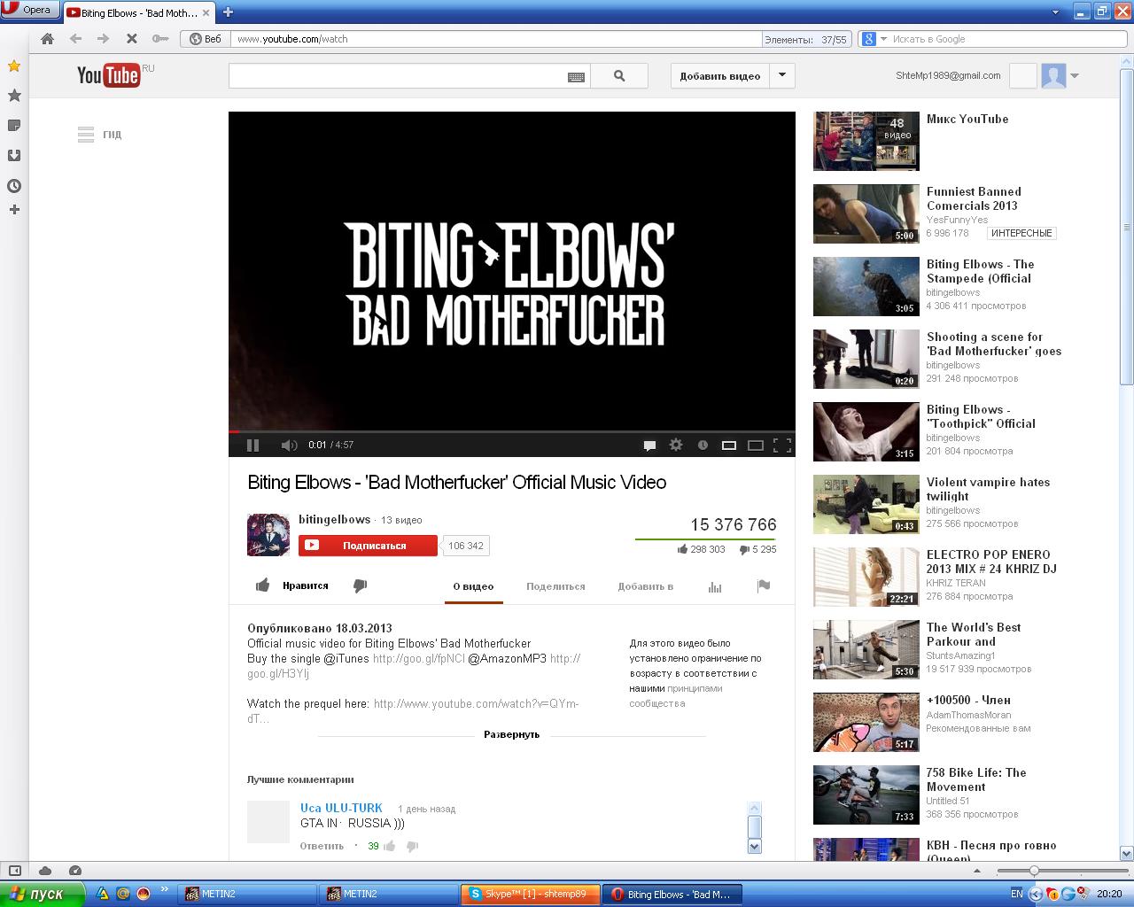Switch to Skype taskbar window
Viewport: 1134px width, 907px height.
(532, 894)
